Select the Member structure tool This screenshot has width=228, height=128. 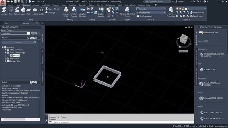click(4, 11)
